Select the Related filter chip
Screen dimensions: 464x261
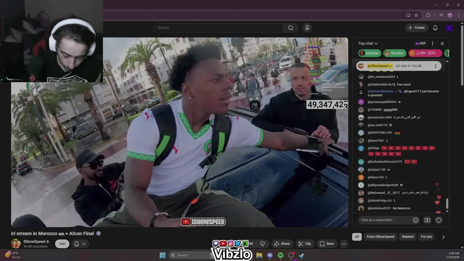(407, 237)
